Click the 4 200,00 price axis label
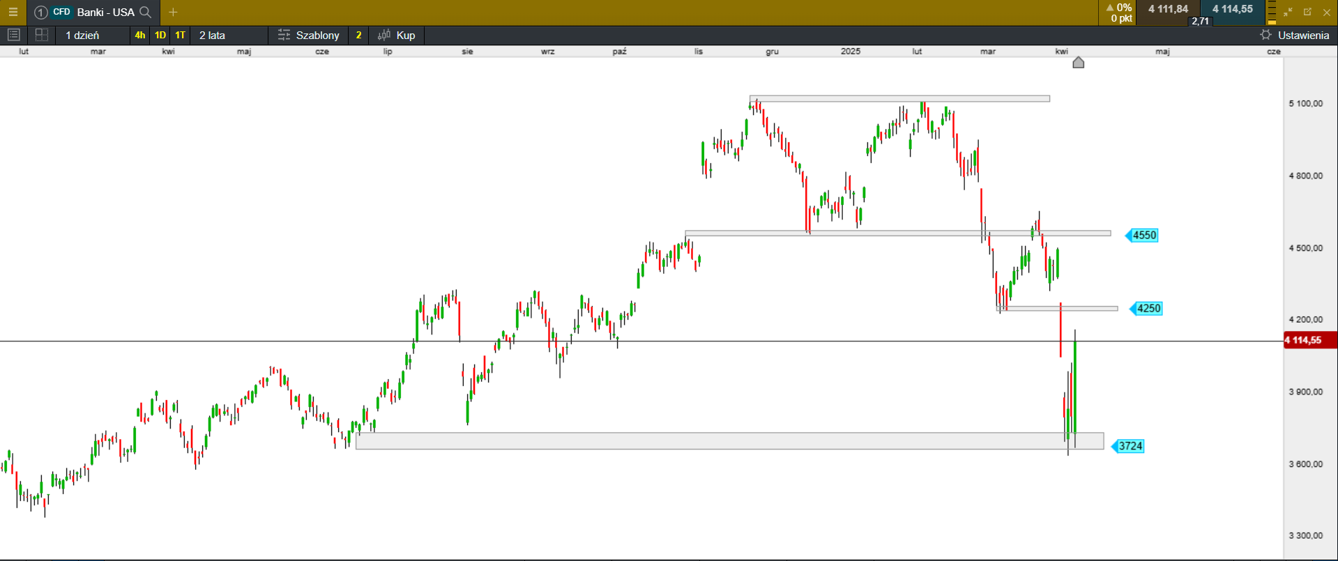Screen dimensions: 1338x561 pos(1305,319)
